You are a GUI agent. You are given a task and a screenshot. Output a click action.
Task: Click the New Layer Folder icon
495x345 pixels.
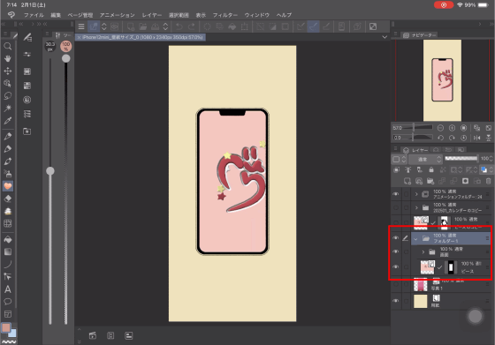pyautogui.click(x=430, y=181)
